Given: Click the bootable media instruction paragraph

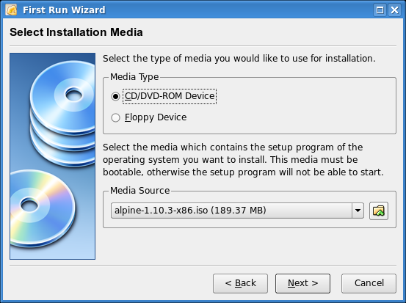Looking at the screenshot, I should tap(243, 160).
